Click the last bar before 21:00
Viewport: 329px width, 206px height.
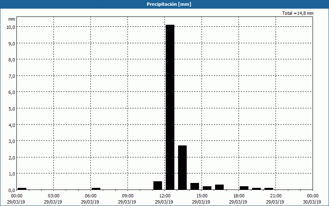click(x=269, y=189)
